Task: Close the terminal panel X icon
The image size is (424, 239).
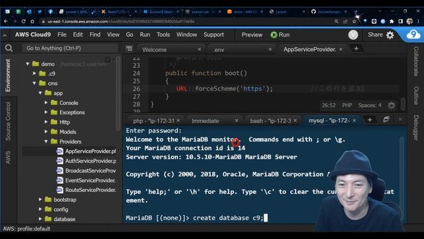Action: pos(400,119)
